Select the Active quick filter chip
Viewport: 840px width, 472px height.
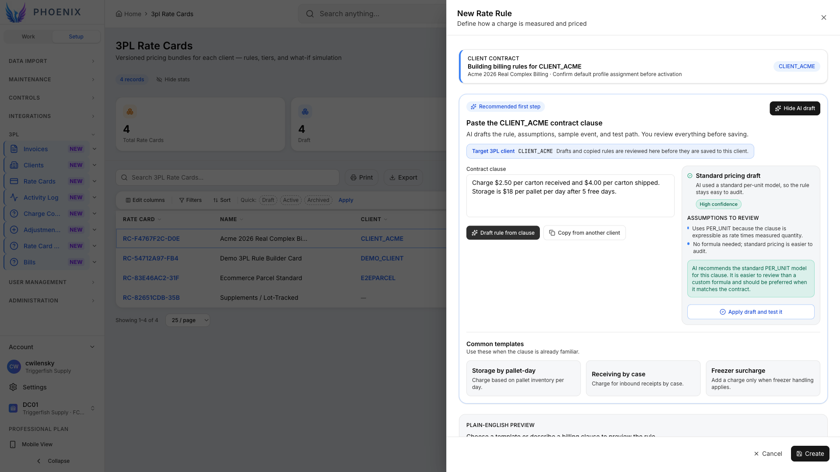click(290, 200)
